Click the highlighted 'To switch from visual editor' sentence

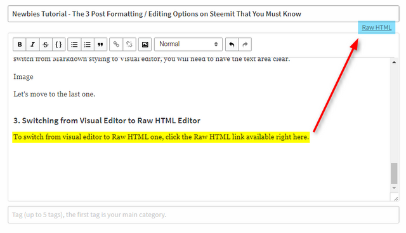(160, 137)
